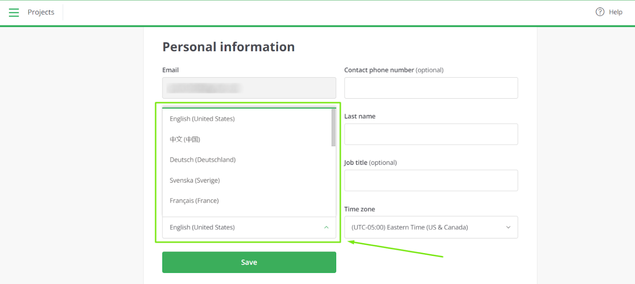Select English (United States) from the list
The height and width of the screenshot is (284, 635).
coord(202,118)
